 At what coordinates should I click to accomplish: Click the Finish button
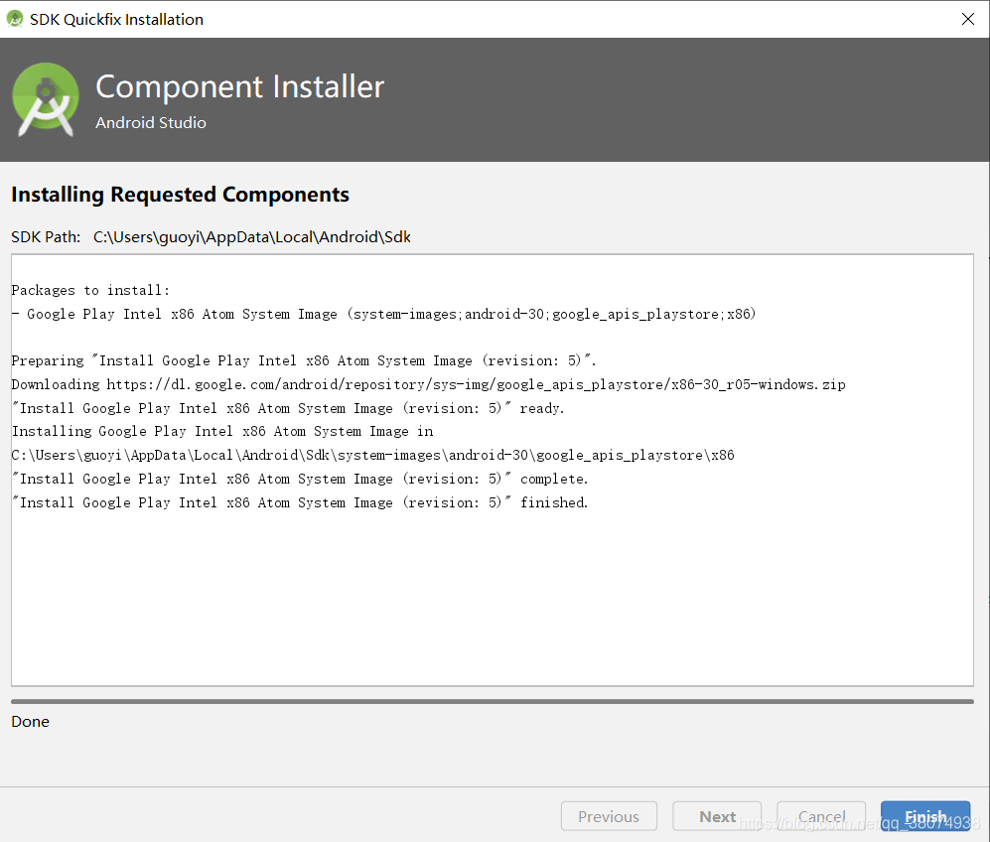tap(925, 816)
